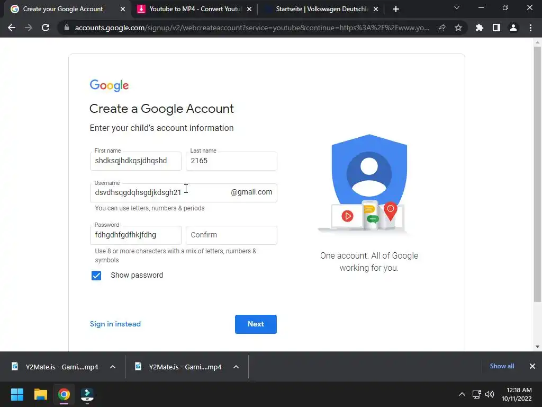Open second Y2Mate.is mp4 download
The image size is (542, 407).
[179, 367]
